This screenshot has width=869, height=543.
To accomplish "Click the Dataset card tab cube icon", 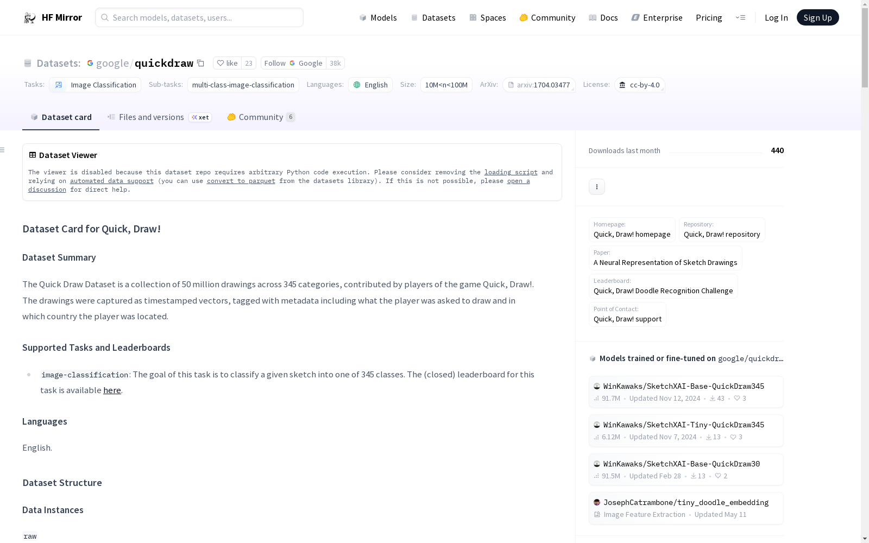I will pyautogui.click(x=34, y=117).
